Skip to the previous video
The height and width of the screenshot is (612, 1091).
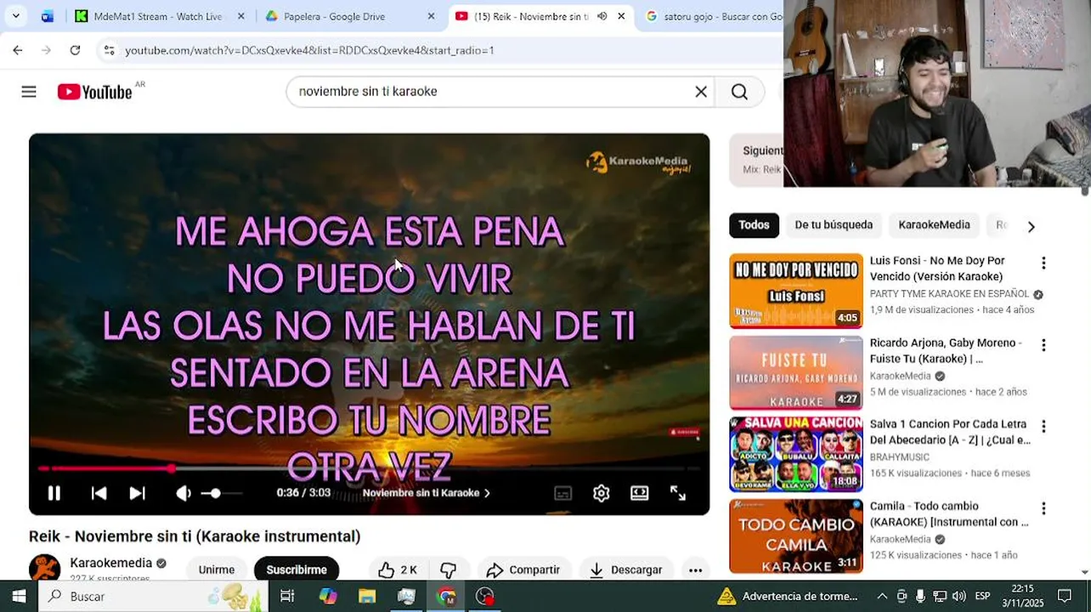pos(99,493)
